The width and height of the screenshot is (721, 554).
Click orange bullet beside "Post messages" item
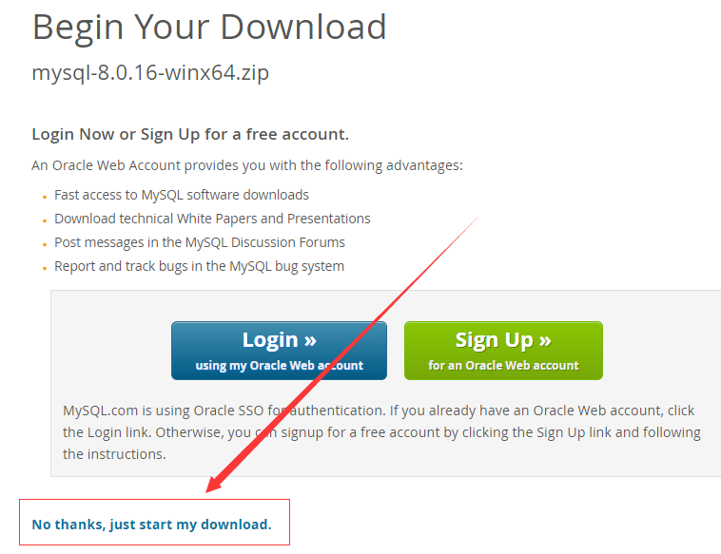click(45, 245)
